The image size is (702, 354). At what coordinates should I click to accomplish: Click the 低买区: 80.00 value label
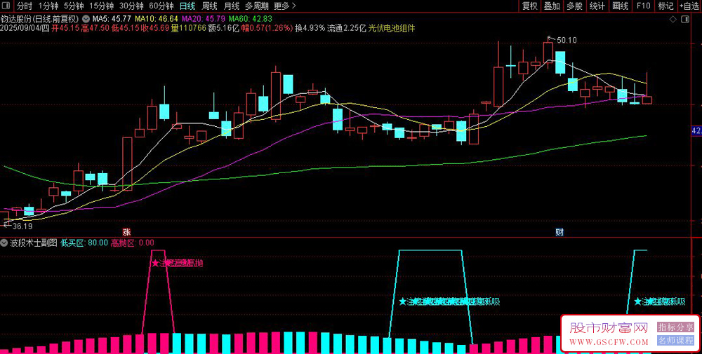coord(85,243)
